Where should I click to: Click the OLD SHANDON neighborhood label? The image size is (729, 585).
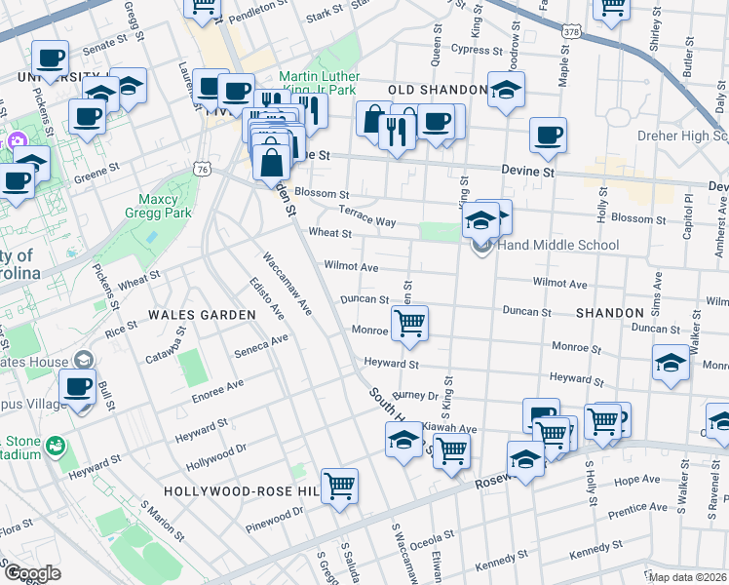point(438,90)
